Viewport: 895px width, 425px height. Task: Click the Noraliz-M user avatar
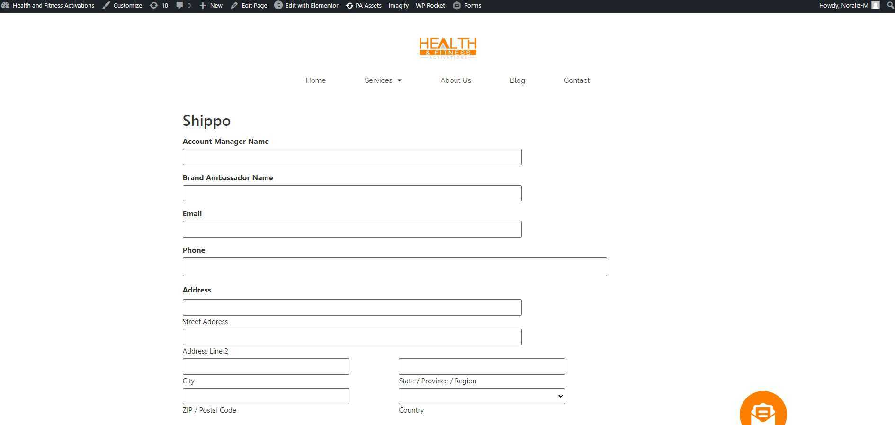pyautogui.click(x=876, y=6)
